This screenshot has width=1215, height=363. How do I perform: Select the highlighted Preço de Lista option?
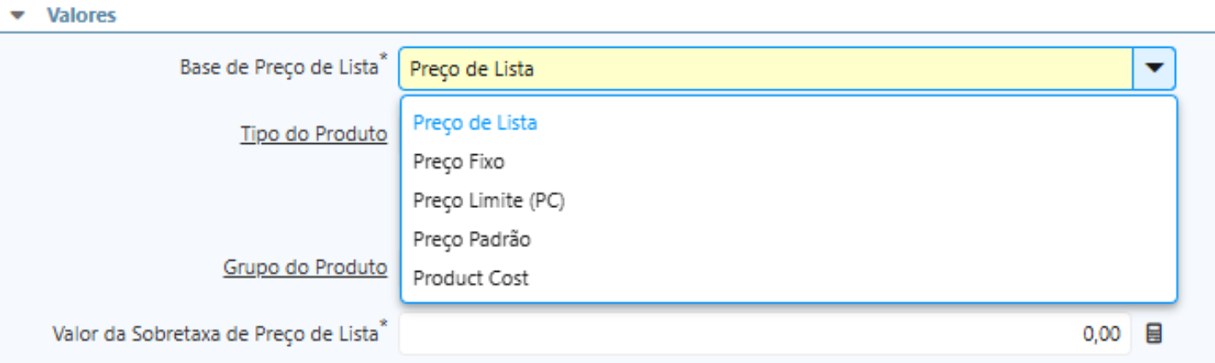(475, 123)
